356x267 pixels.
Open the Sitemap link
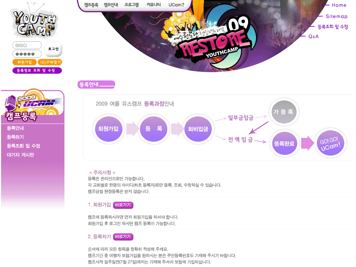click(336, 16)
